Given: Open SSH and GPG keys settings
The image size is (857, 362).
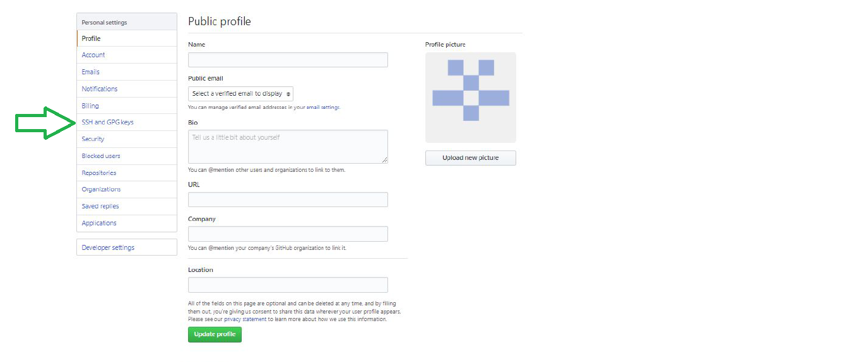Looking at the screenshot, I should tap(108, 122).
